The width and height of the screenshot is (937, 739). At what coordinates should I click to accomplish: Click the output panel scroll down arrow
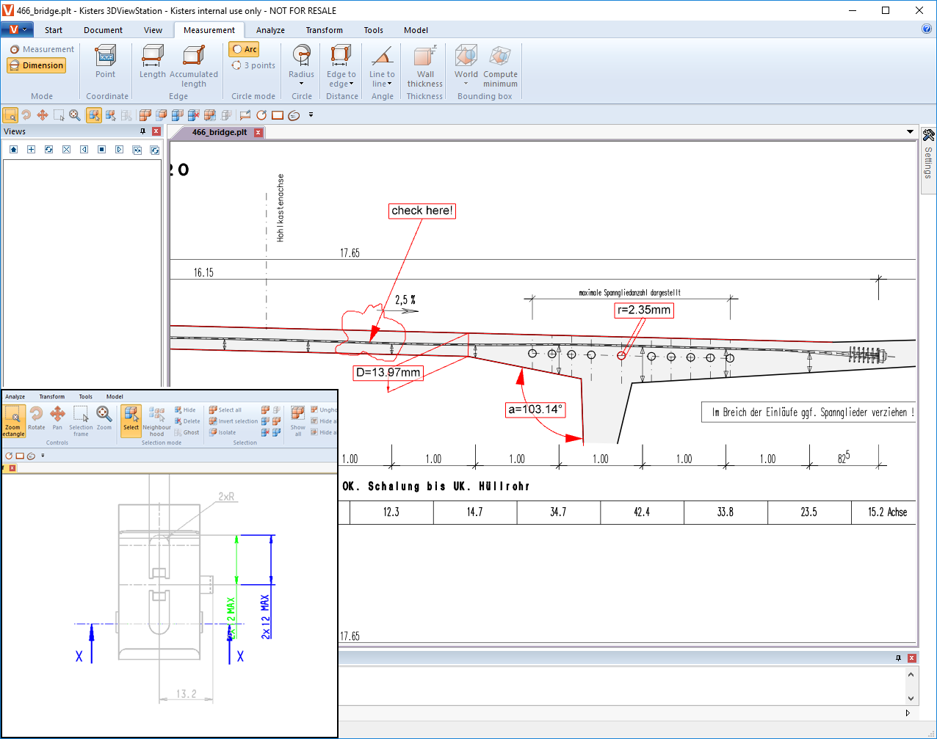point(911,699)
